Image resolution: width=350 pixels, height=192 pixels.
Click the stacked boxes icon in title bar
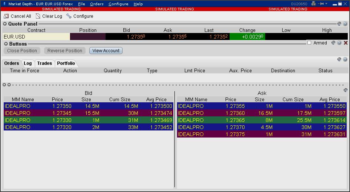(314, 4)
